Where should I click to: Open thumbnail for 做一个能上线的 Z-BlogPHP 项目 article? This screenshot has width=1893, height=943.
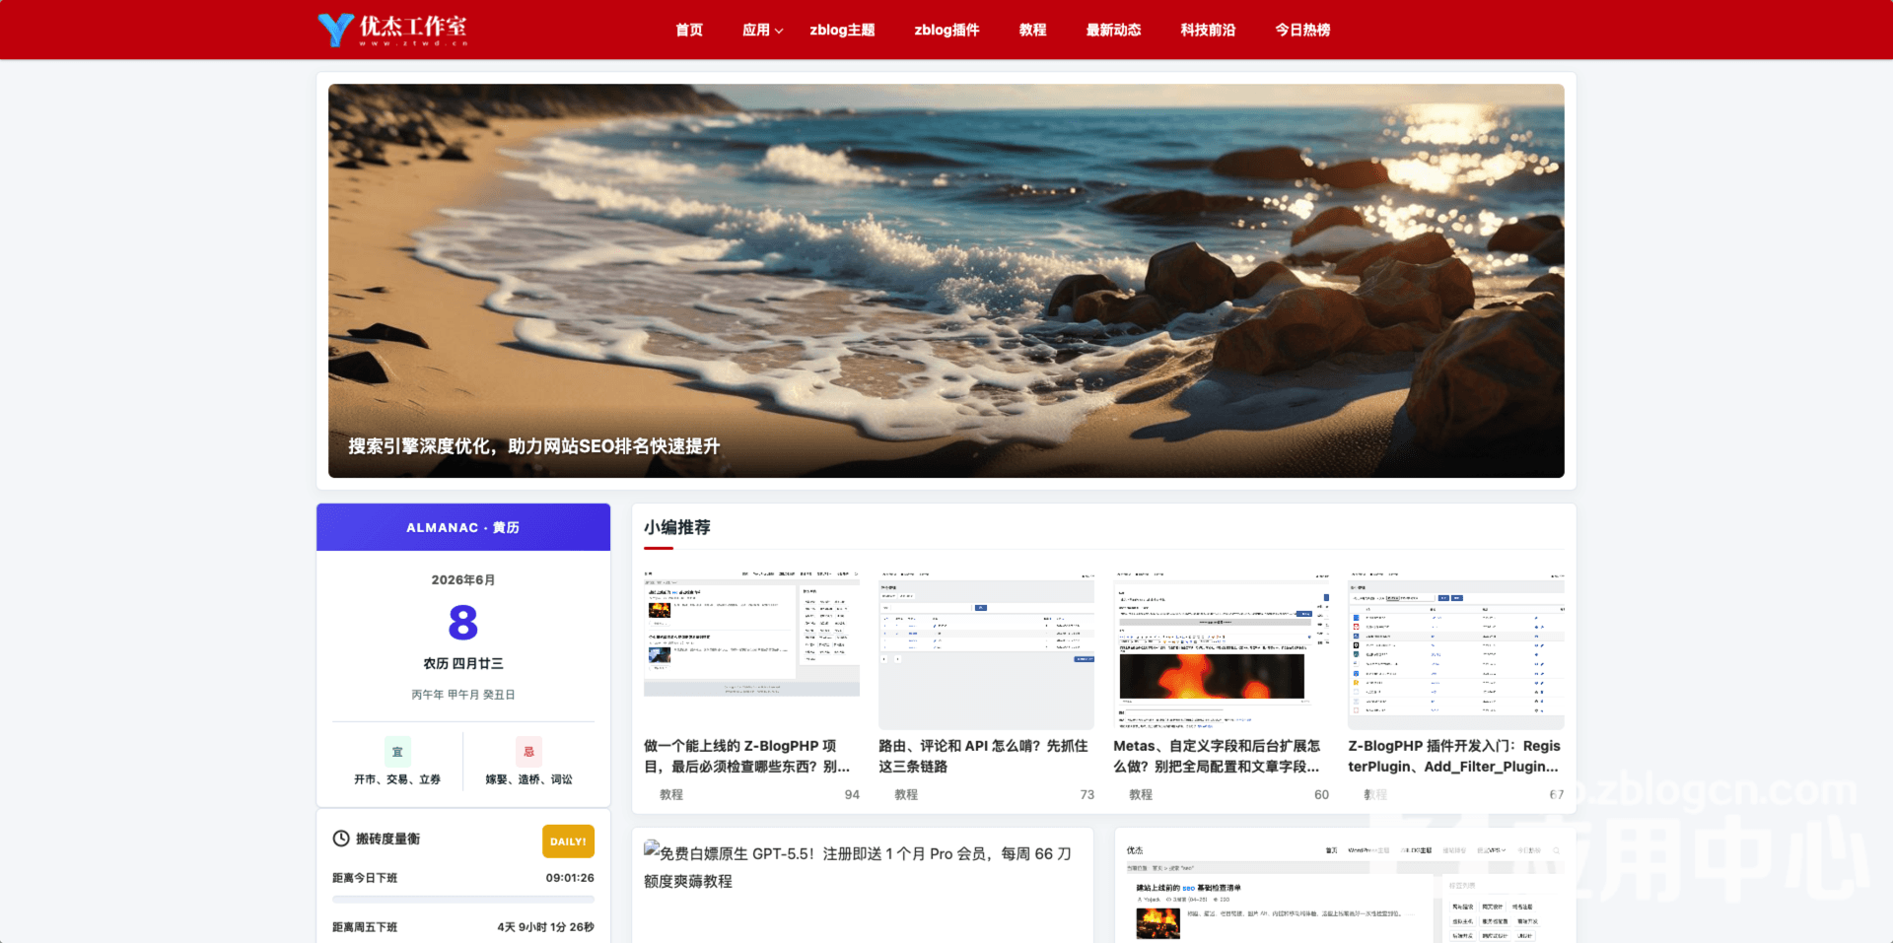pos(751,649)
